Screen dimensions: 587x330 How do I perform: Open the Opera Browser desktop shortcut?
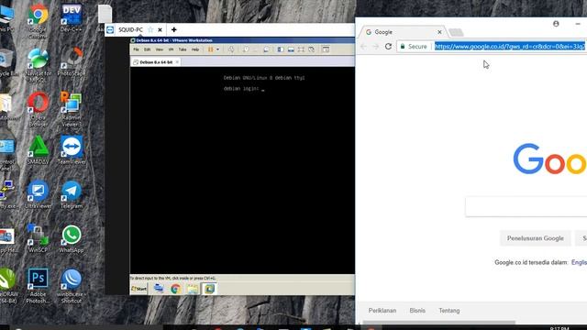(38, 109)
